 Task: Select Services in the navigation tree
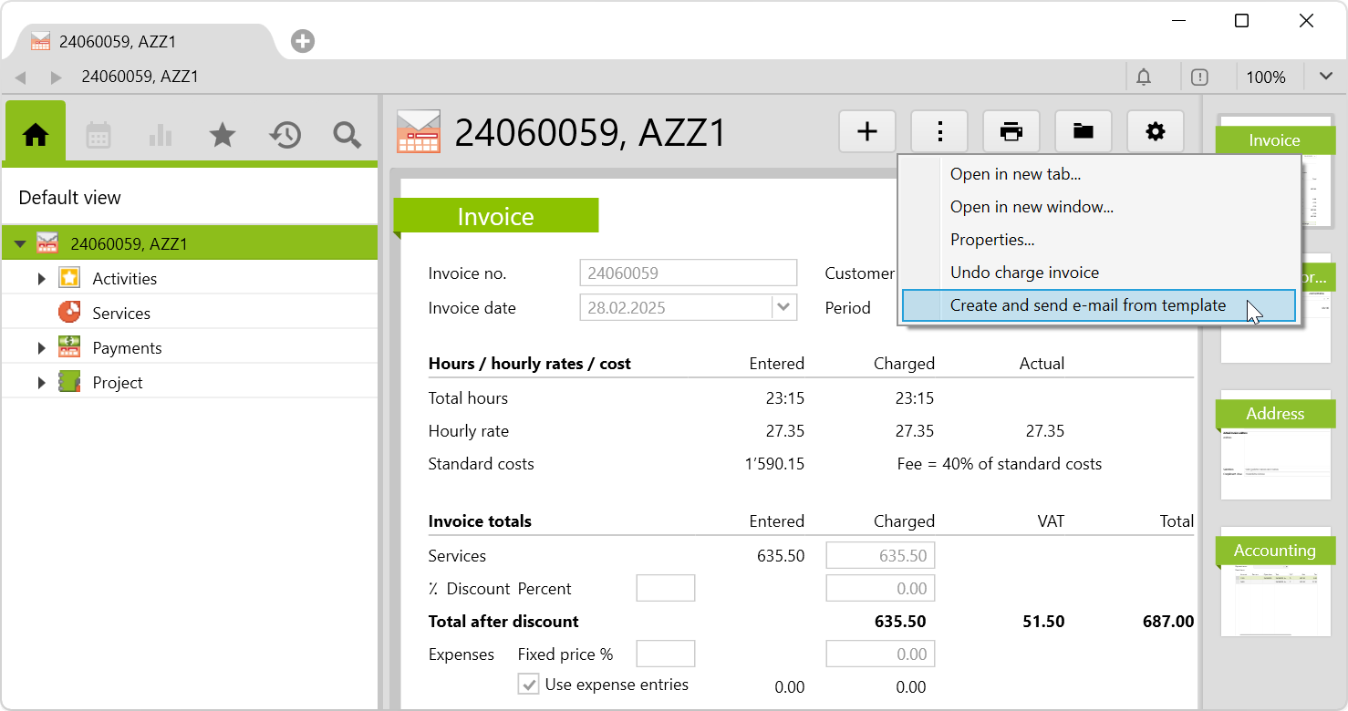click(120, 314)
